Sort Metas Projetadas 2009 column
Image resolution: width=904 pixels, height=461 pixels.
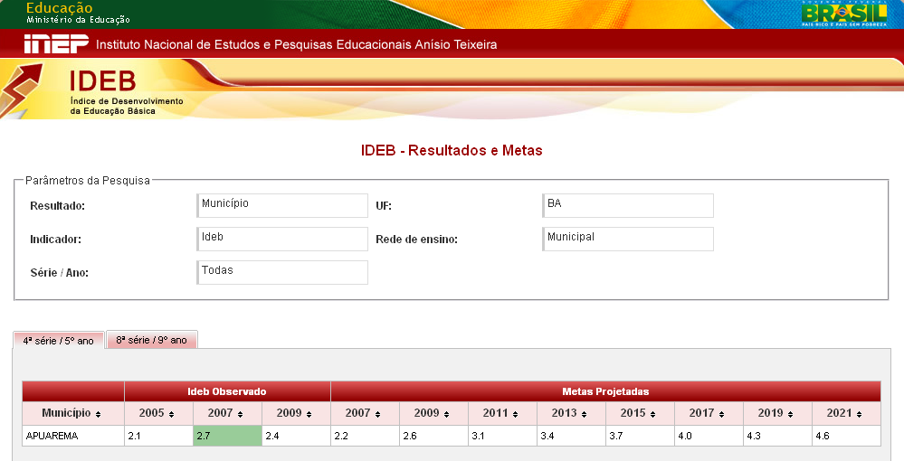tap(446, 414)
